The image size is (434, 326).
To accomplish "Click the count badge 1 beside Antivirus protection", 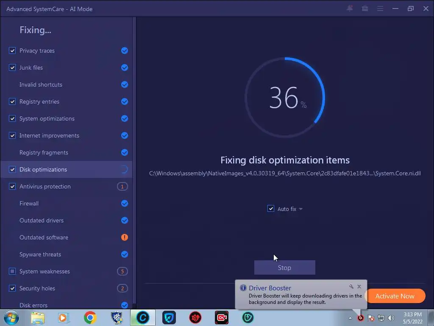I will [122, 187].
